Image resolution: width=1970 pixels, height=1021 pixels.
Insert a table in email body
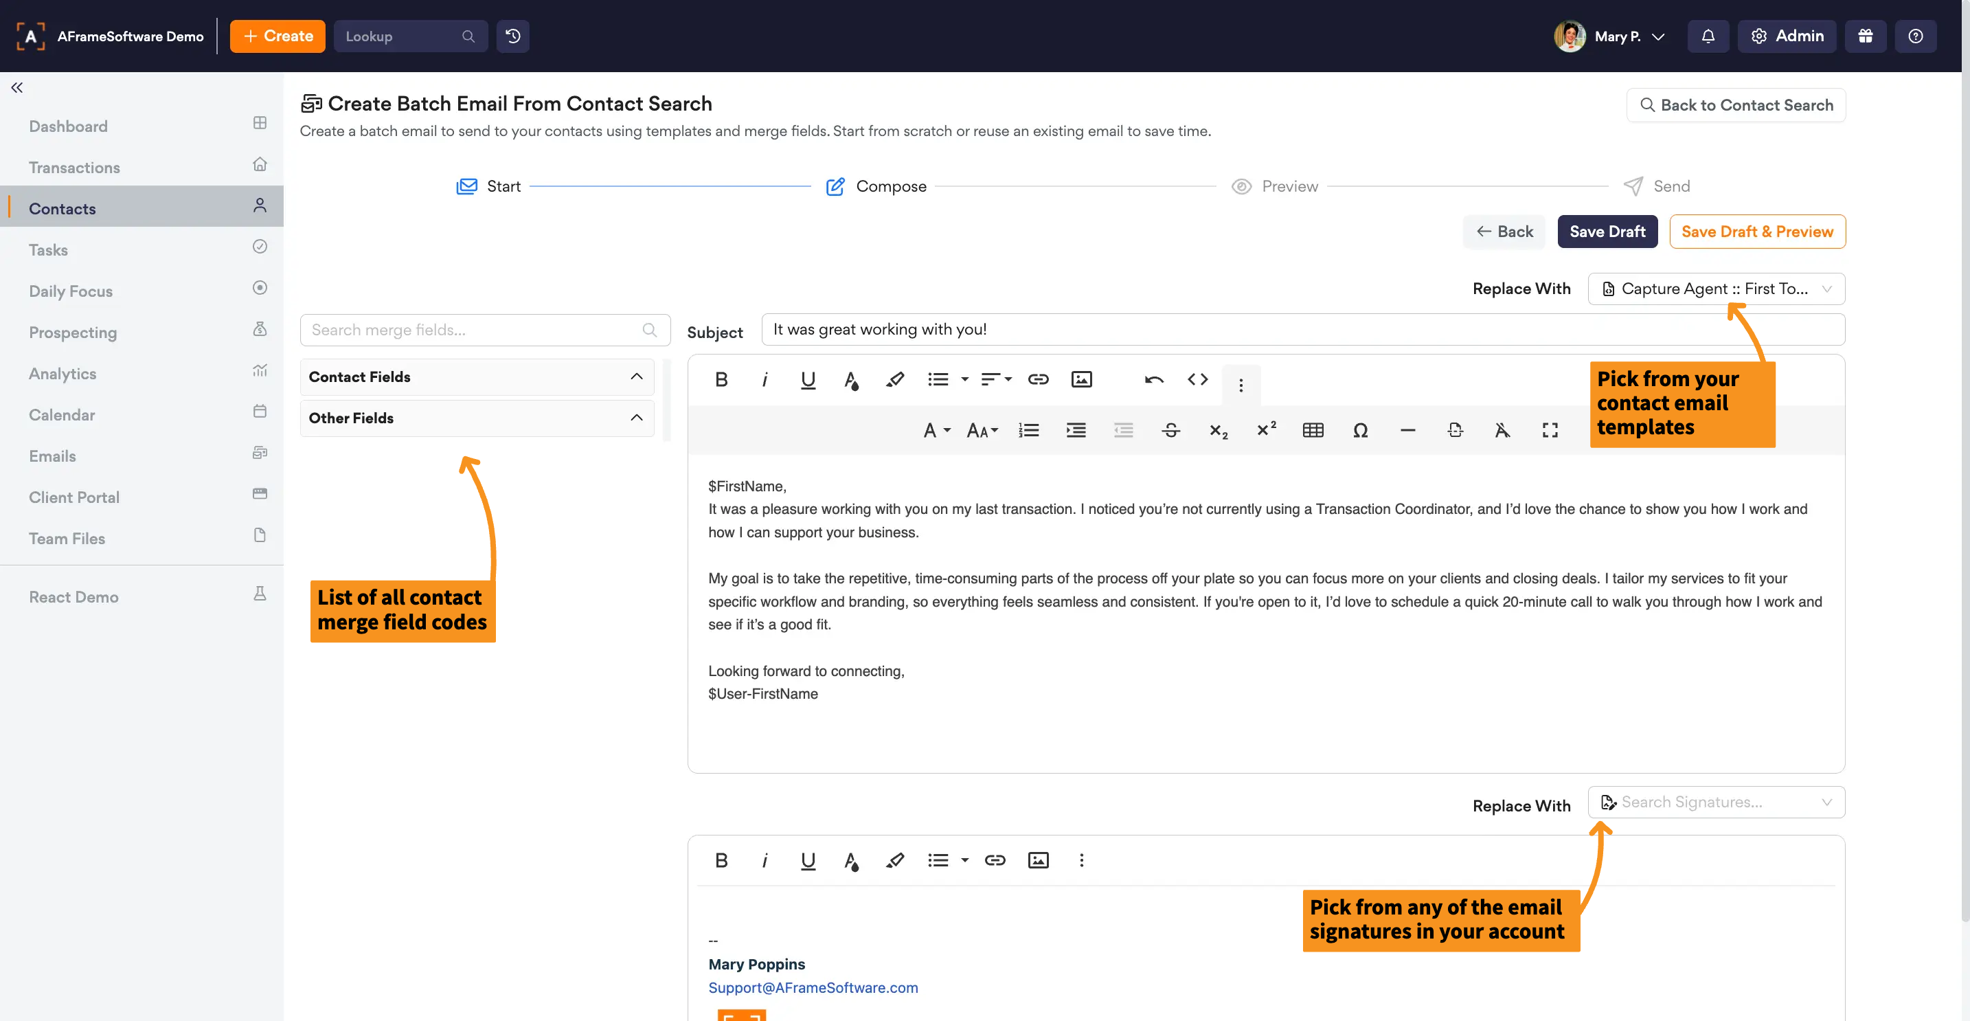pos(1313,431)
